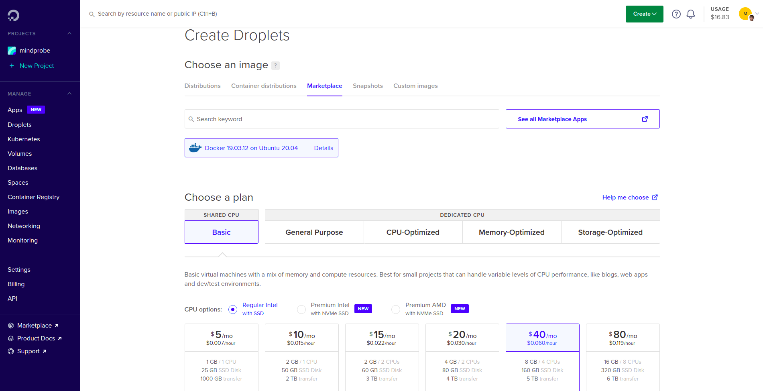Open the notifications bell icon
This screenshot has width=763, height=391.
pyautogui.click(x=691, y=14)
